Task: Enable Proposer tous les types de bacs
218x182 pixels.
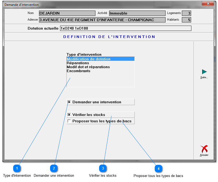Action: (69, 121)
